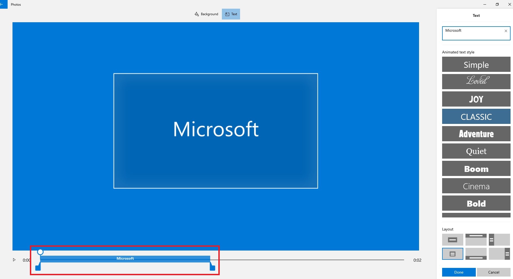Select the large centered text layout

pyautogui.click(x=452, y=240)
